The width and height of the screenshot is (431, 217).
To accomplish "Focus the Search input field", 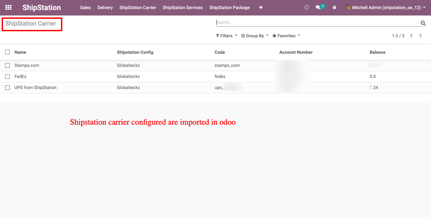I will (x=317, y=23).
